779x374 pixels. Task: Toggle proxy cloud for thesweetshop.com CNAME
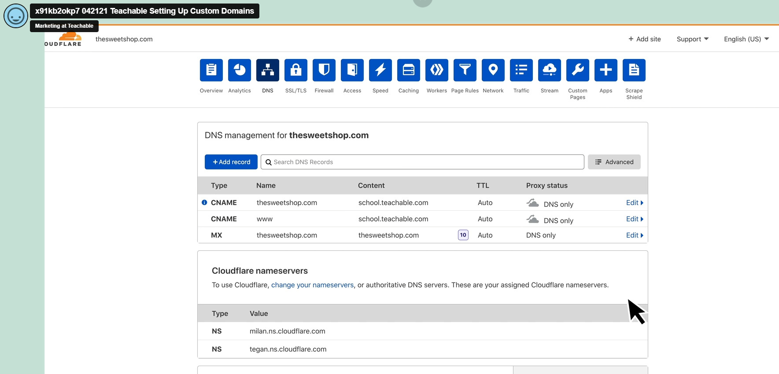click(x=533, y=203)
